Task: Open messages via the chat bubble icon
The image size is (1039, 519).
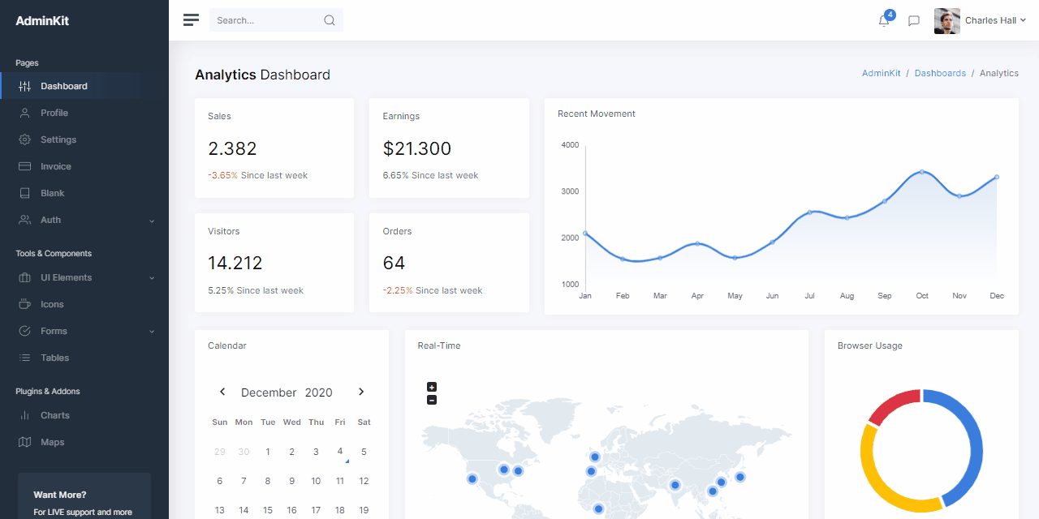Action: 914,21
